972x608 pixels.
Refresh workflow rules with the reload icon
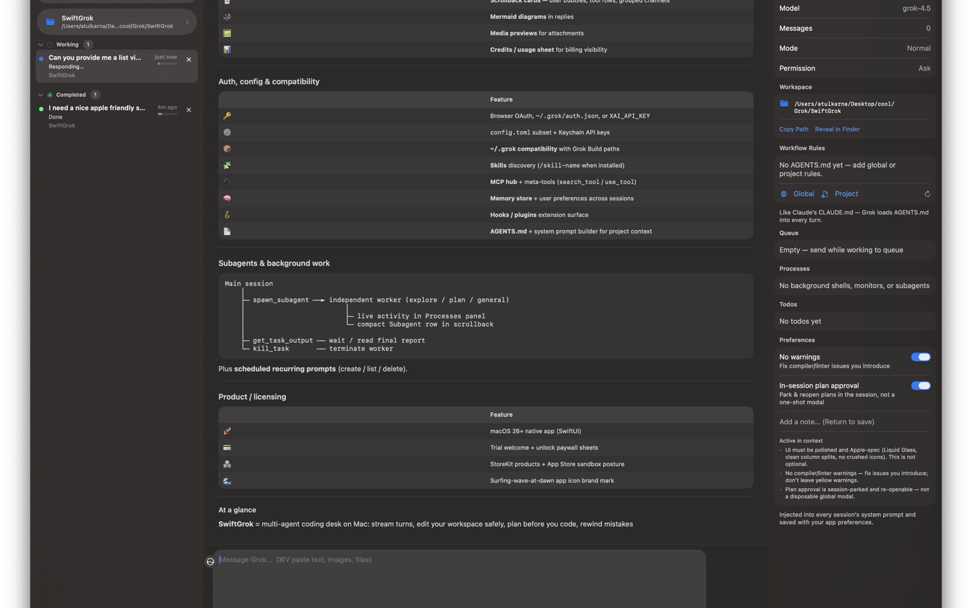point(927,194)
